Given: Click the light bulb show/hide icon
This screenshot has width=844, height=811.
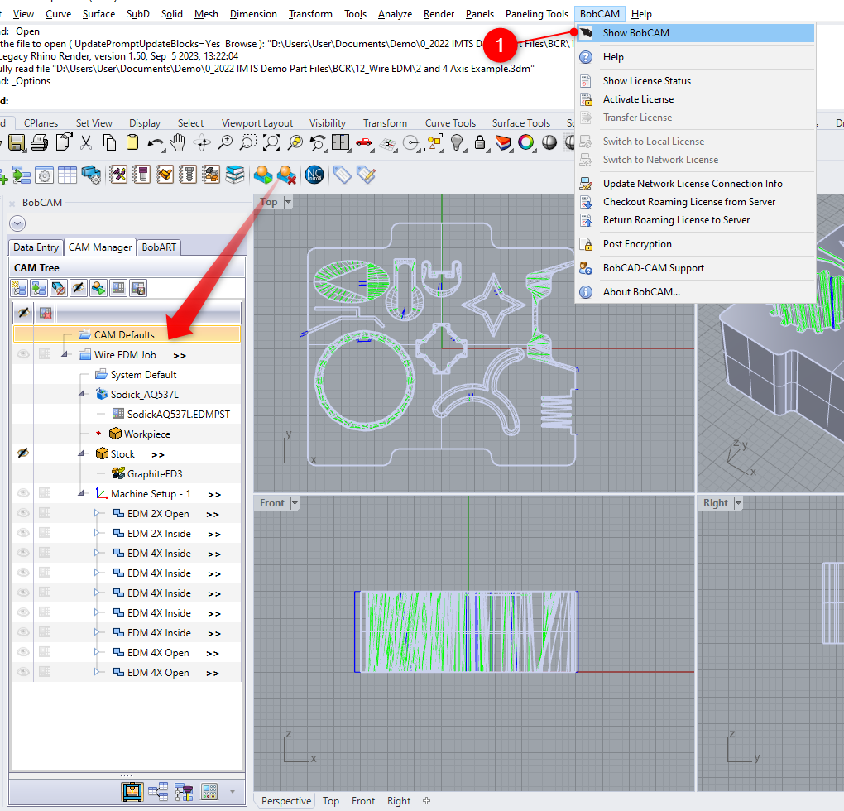Looking at the screenshot, I should (457, 142).
